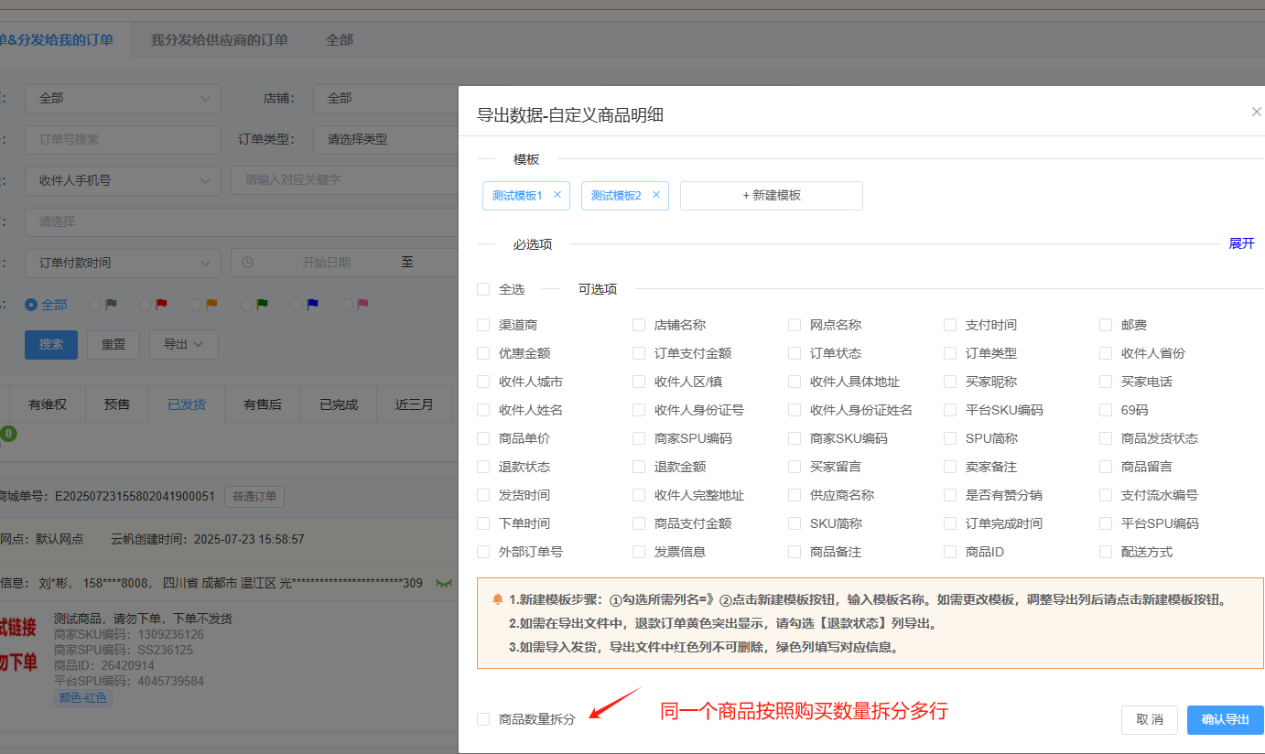1265x754 pixels.
Task: Close the 导出数据 dialog with the X
Action: [x=1256, y=112]
